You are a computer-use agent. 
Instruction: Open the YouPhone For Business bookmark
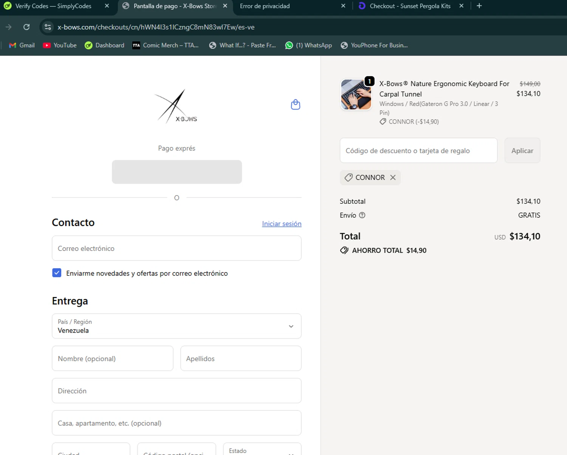(374, 45)
